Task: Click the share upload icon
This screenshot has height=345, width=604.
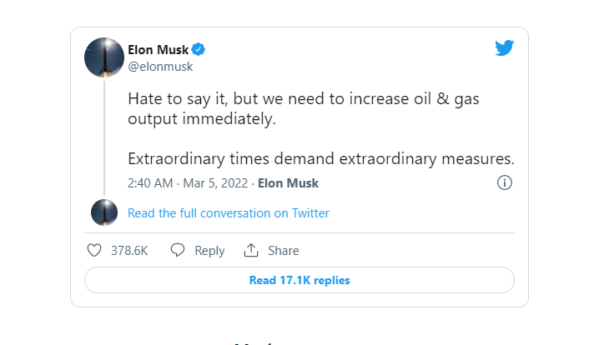Action: [x=251, y=250]
